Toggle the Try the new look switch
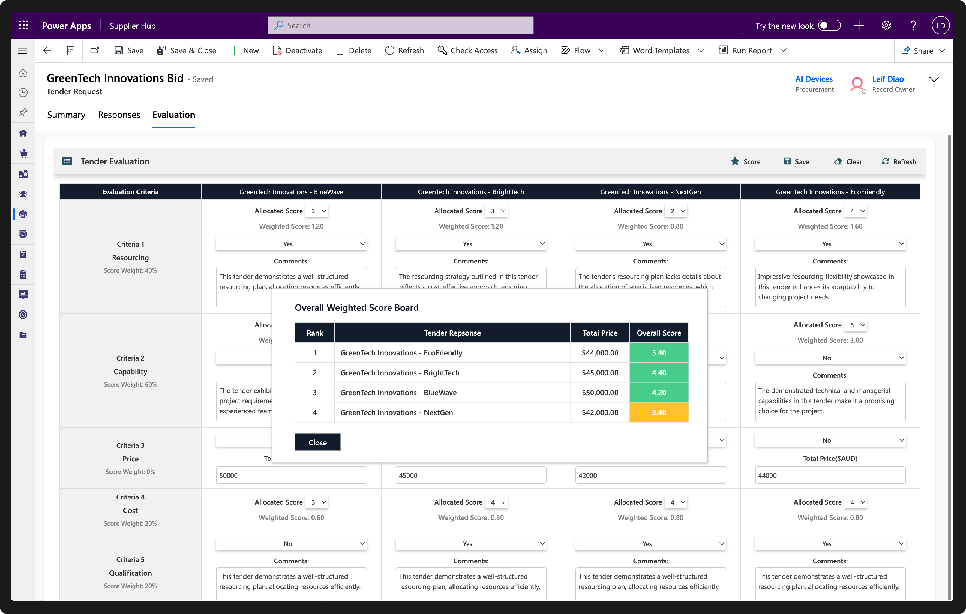This screenshot has width=966, height=614. [x=829, y=25]
